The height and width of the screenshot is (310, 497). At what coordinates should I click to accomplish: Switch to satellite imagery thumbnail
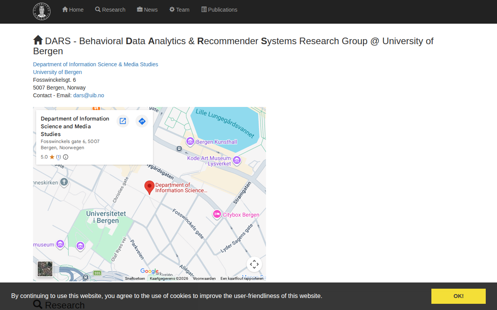pos(45,269)
